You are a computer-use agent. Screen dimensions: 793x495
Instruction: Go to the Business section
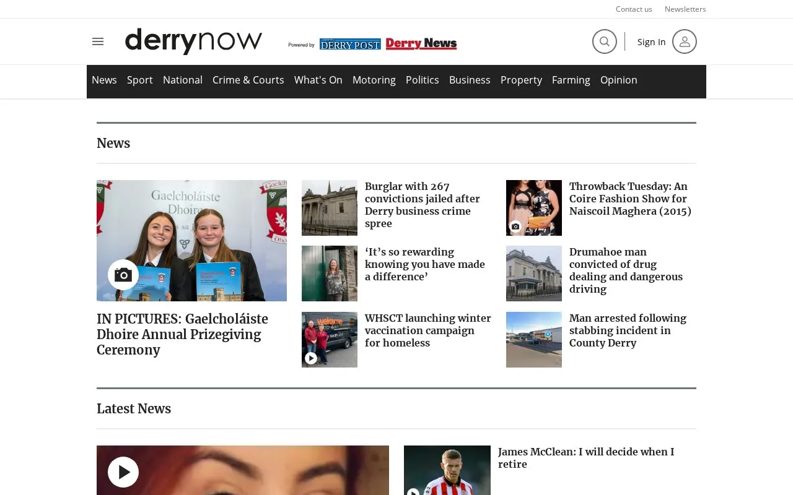(x=470, y=80)
